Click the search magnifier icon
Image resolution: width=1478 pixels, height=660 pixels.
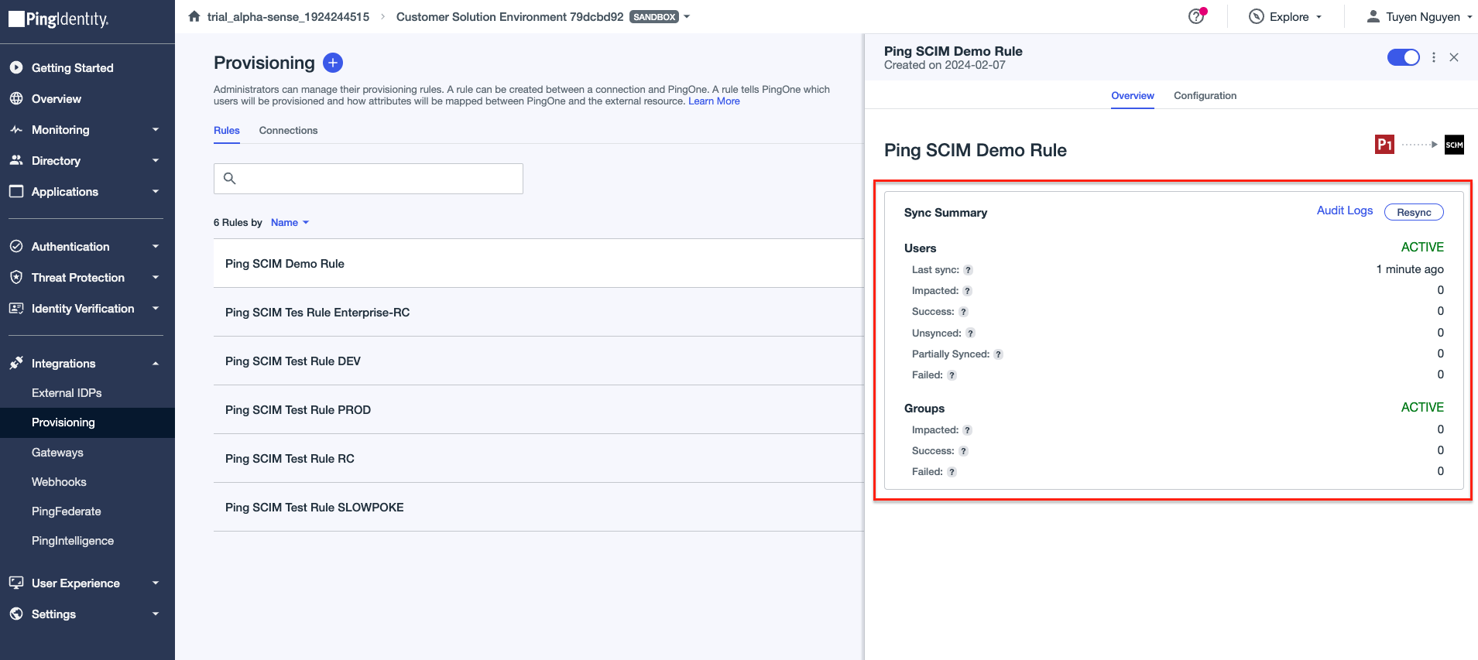(x=230, y=179)
